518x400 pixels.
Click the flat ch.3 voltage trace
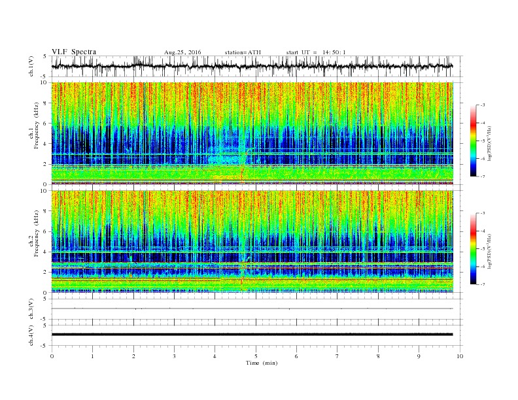[x=252, y=308]
